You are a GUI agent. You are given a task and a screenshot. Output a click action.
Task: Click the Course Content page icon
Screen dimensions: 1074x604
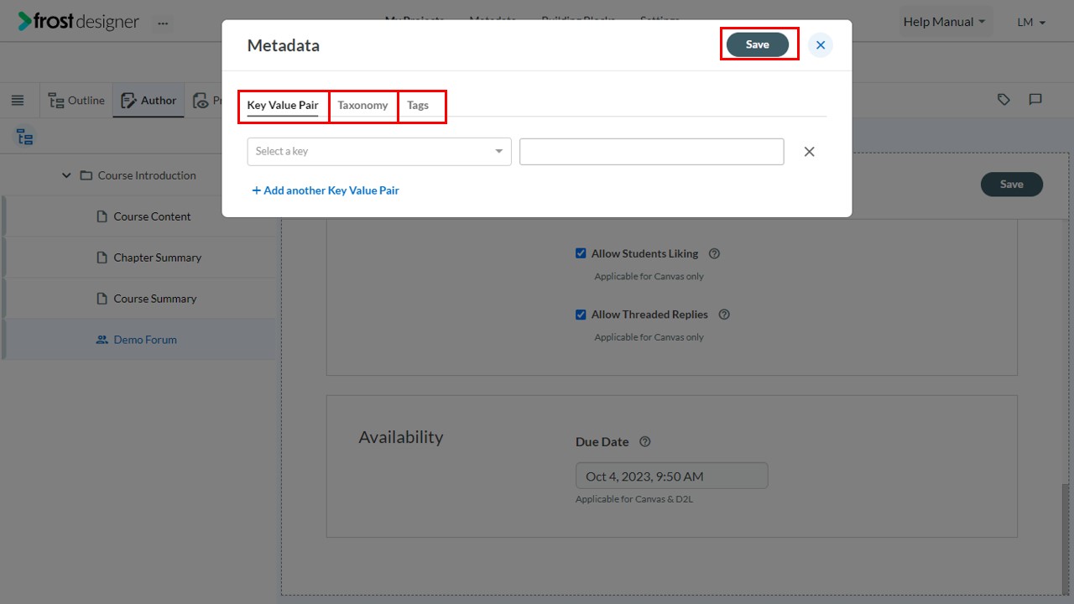(x=102, y=216)
